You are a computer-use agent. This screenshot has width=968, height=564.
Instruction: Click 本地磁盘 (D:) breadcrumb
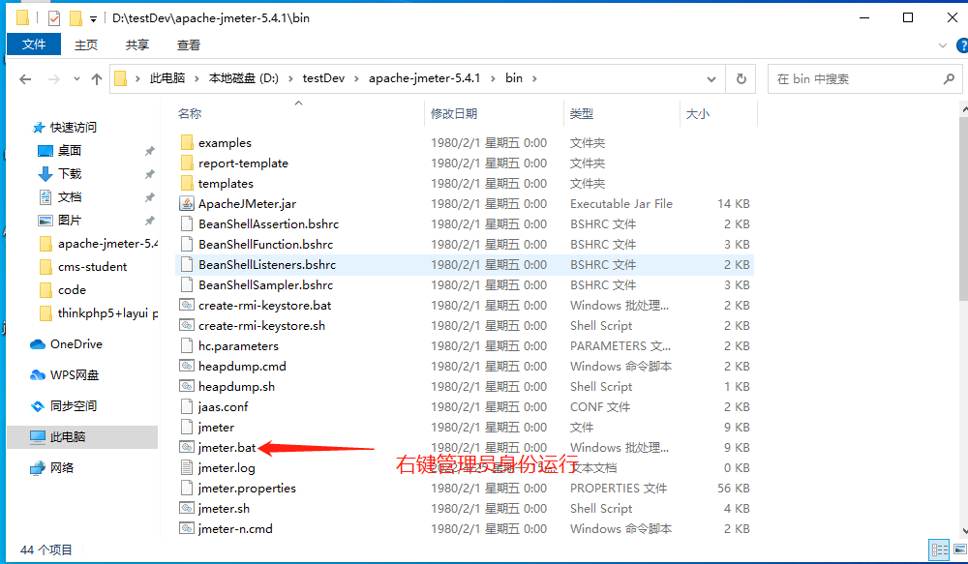pos(243,78)
